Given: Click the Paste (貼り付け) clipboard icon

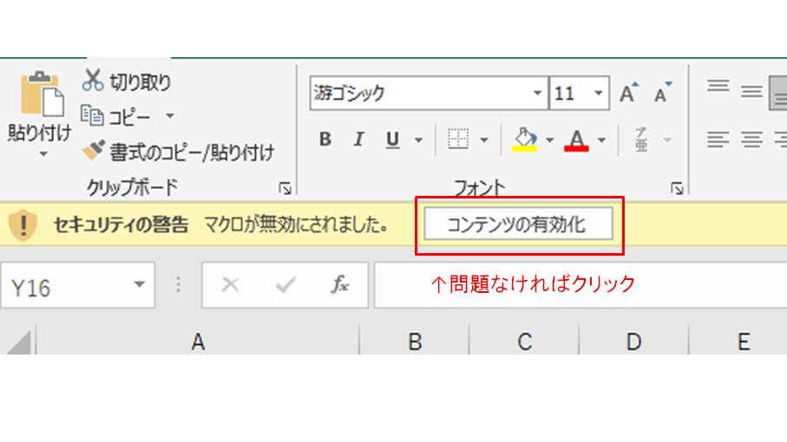Looking at the screenshot, I should (x=43, y=94).
